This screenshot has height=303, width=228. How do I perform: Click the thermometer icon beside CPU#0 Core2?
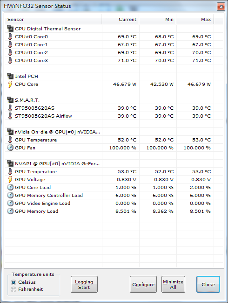pos(10,52)
